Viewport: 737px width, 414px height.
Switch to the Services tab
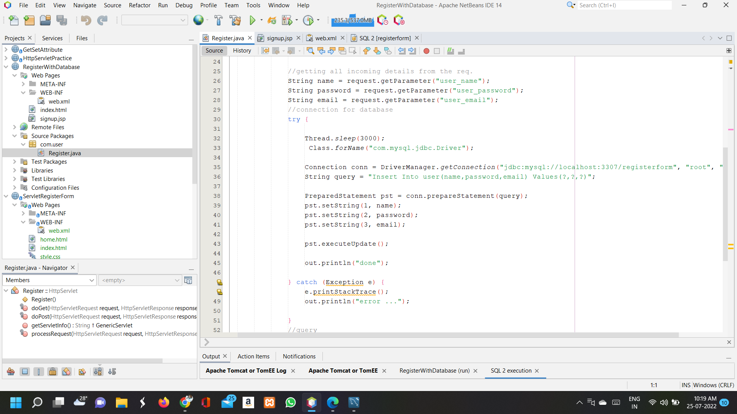coord(52,38)
